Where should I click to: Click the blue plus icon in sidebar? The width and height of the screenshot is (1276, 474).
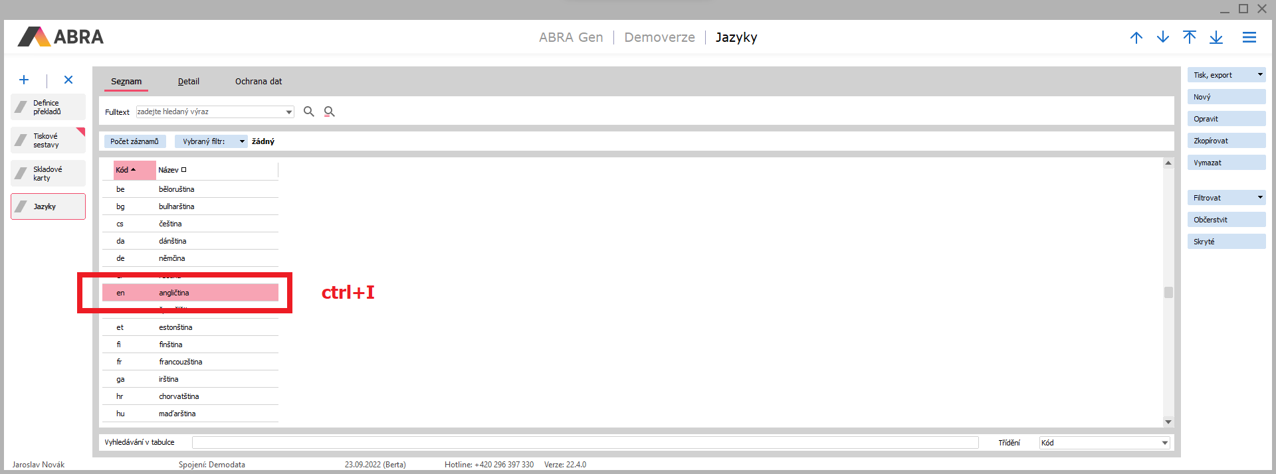pos(24,80)
